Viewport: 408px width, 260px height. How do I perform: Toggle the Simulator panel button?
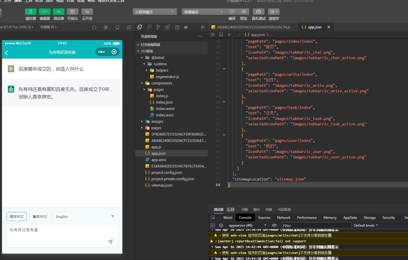tap(31, 12)
